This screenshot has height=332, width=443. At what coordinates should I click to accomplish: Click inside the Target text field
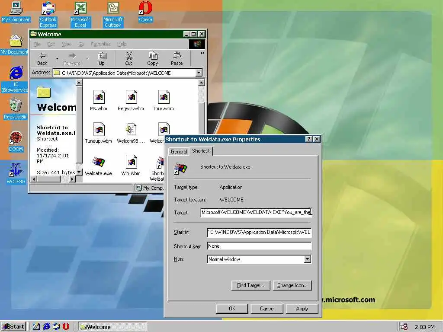[x=256, y=212]
